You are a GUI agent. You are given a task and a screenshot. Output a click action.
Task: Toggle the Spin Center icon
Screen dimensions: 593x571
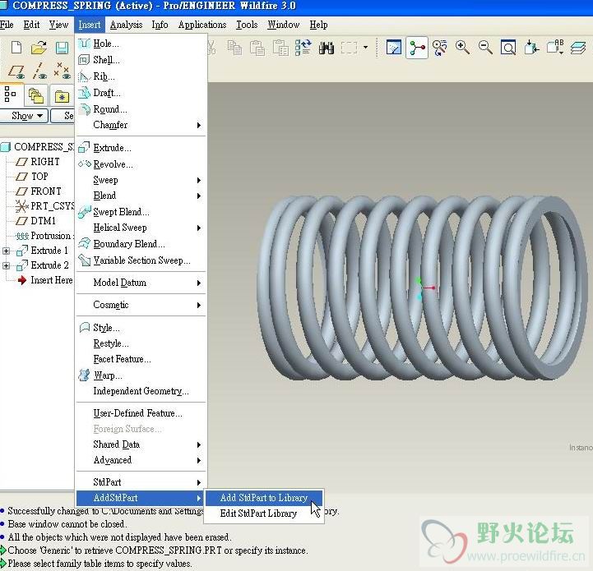pyautogui.click(x=417, y=48)
